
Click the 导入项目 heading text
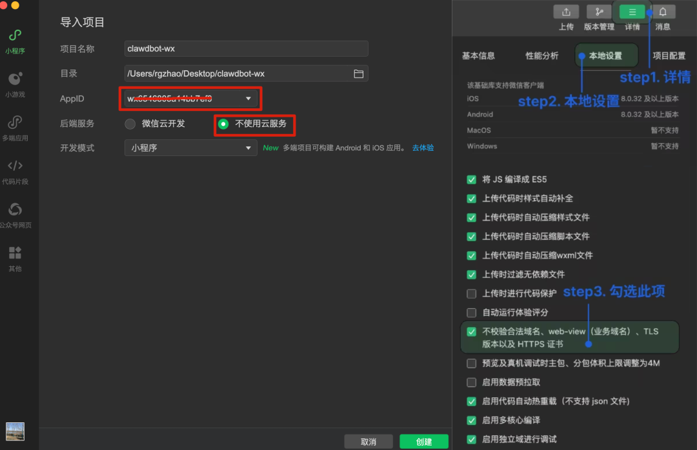click(82, 22)
